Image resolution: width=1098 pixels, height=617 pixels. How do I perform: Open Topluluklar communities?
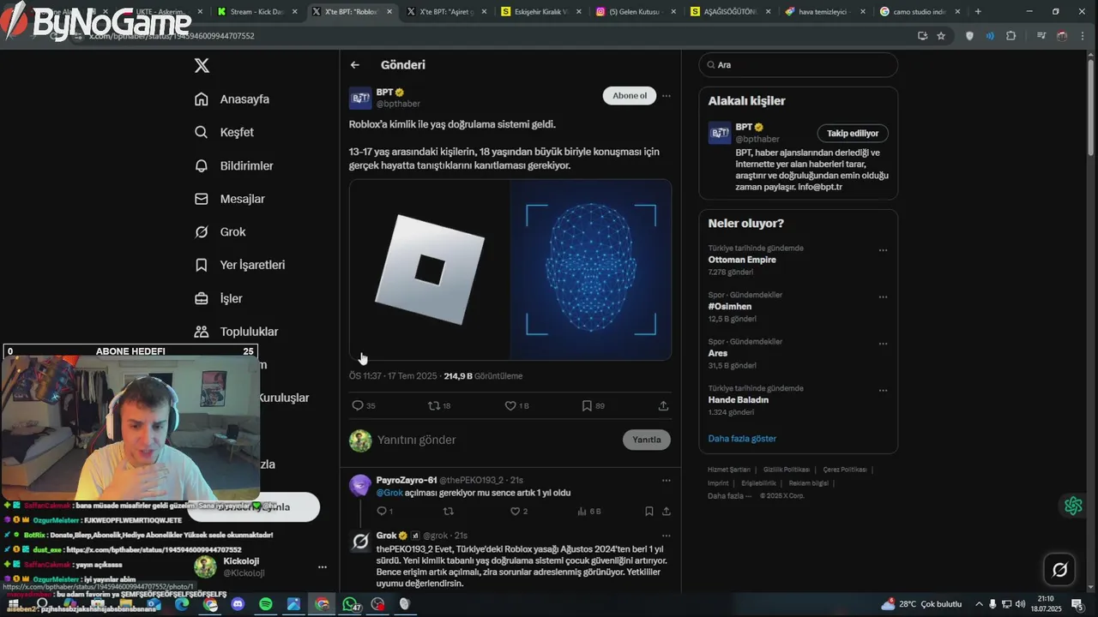click(x=237, y=332)
